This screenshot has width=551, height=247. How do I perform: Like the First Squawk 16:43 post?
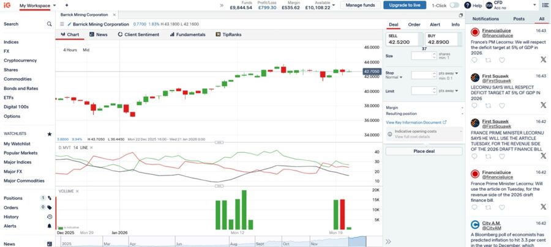click(502, 105)
